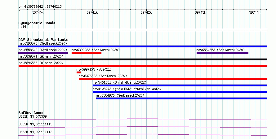Click the Cytogenetic Bands track title

(37, 23)
